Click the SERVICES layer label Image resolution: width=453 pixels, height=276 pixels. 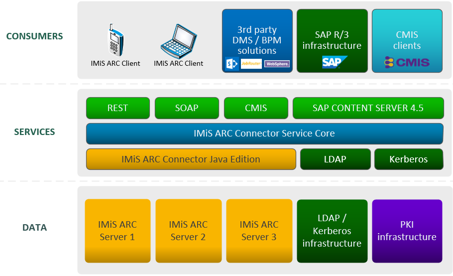point(35,132)
